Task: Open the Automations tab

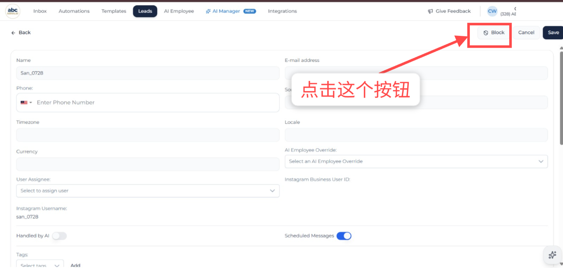Action: coord(74,11)
